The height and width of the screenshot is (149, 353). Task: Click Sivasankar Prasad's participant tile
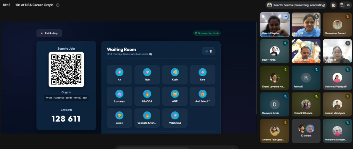click(337, 24)
